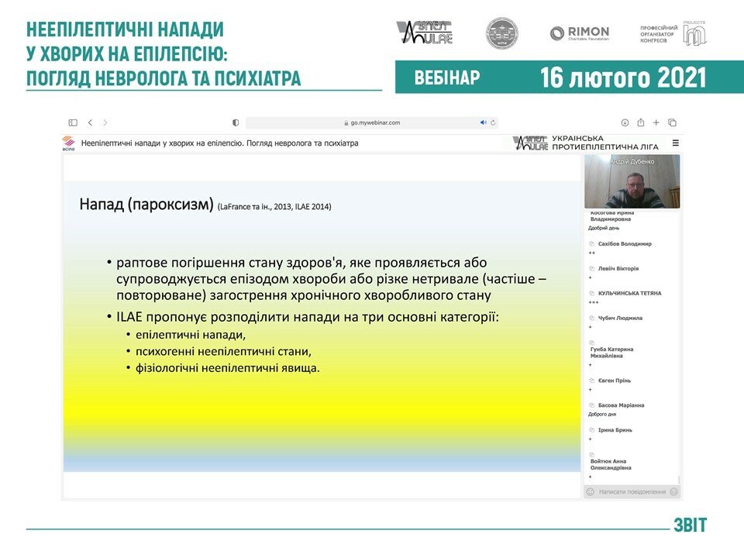The image size is (744, 558).
Task: Click the reply icon above Гунба Катерина Михайлівна
Action: [x=591, y=343]
